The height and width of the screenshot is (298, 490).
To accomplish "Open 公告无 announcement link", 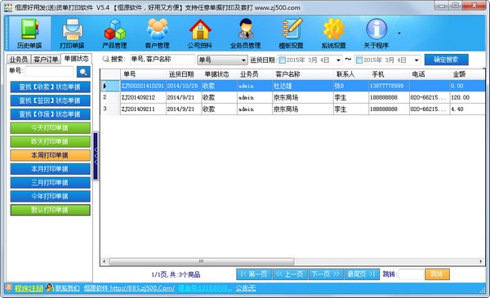I will coord(246,288).
